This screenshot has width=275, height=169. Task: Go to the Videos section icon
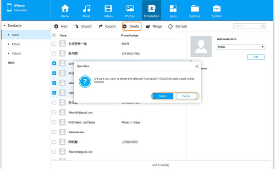(108, 8)
